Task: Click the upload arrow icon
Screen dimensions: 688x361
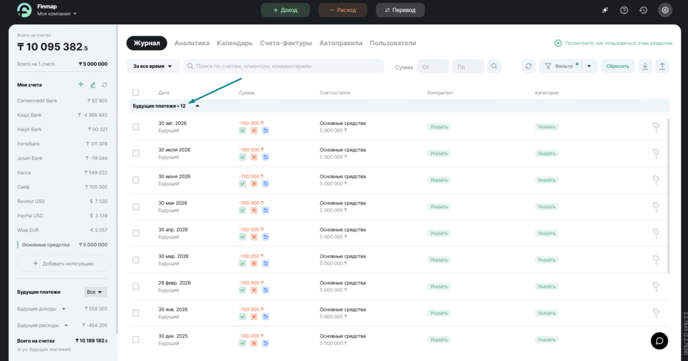Action: point(662,66)
